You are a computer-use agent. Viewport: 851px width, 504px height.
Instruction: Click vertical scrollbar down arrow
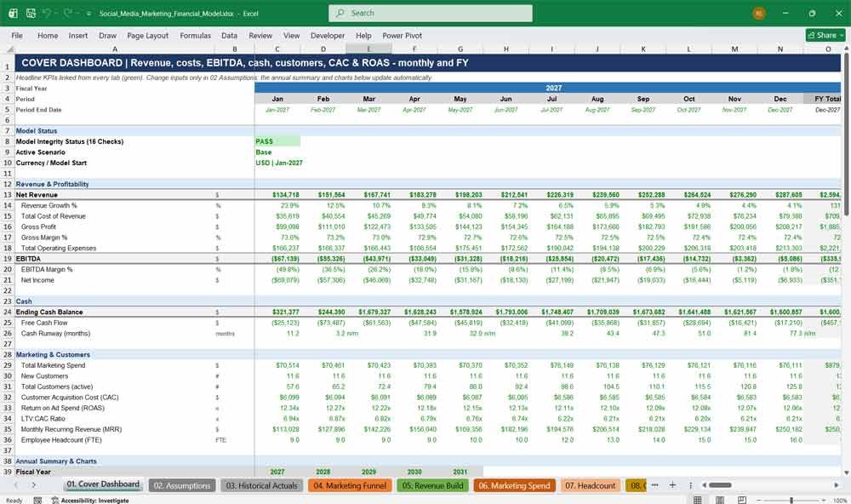(x=846, y=473)
